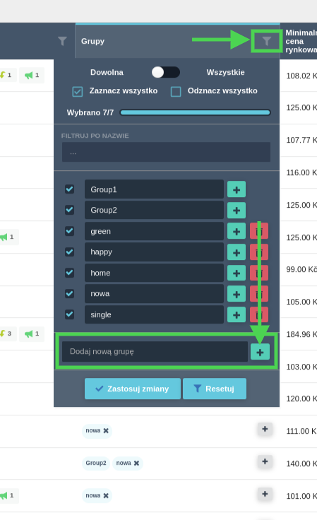Remove nowa tag from Group2 row

tap(136, 463)
